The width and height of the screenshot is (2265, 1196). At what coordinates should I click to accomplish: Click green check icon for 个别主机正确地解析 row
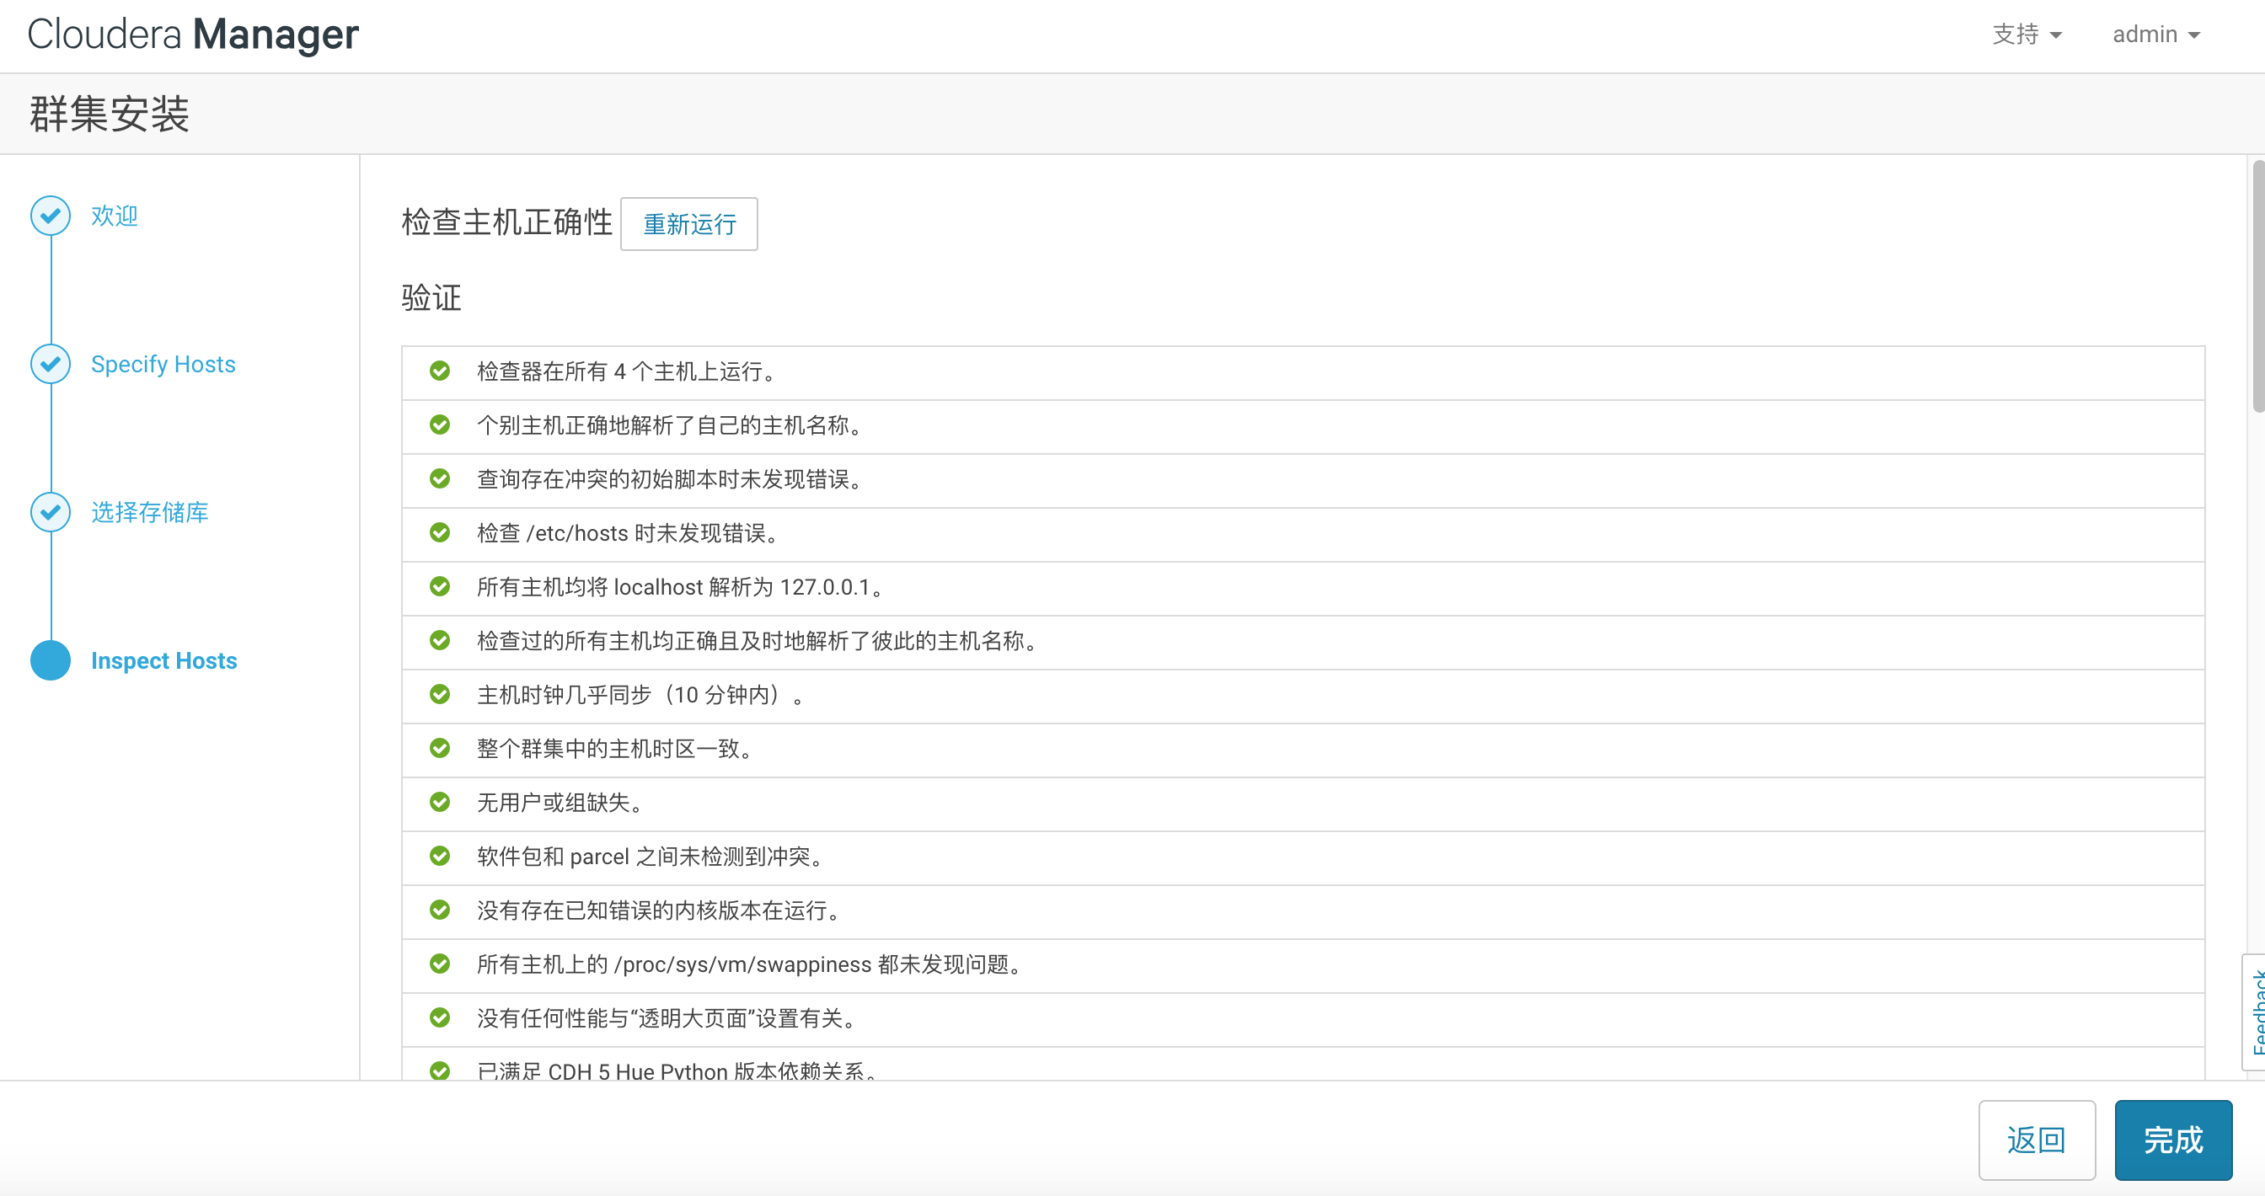point(440,425)
